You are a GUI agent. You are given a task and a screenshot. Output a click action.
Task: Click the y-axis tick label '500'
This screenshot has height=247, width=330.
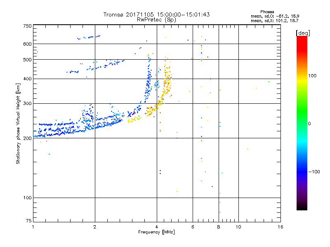28,60
